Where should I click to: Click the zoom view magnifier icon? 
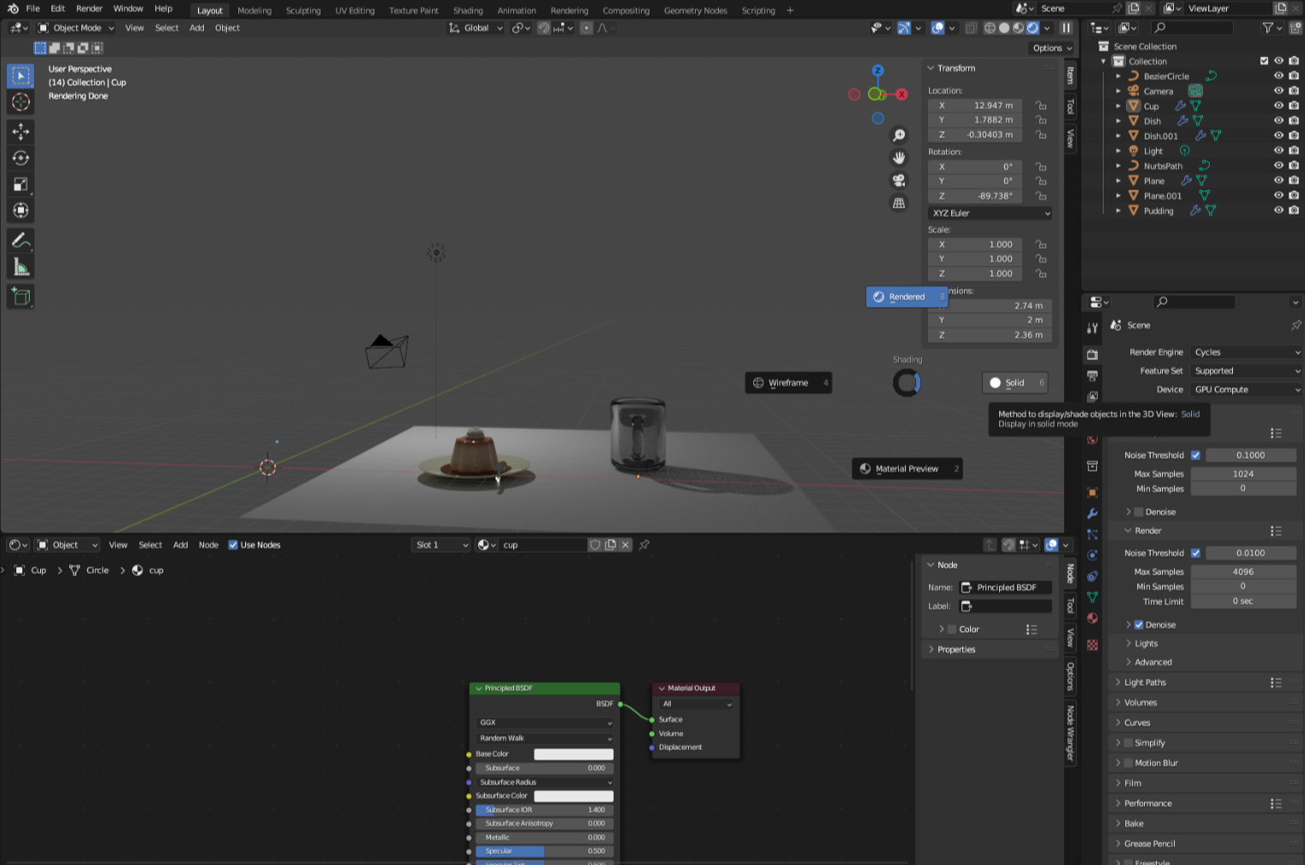tap(899, 135)
